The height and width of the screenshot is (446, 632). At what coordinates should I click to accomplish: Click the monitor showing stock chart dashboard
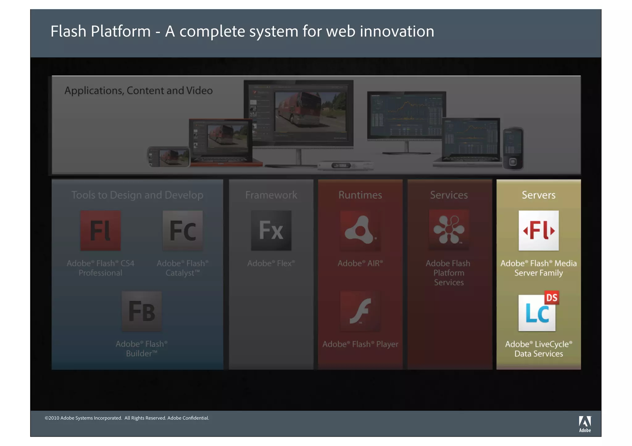pos(406,116)
